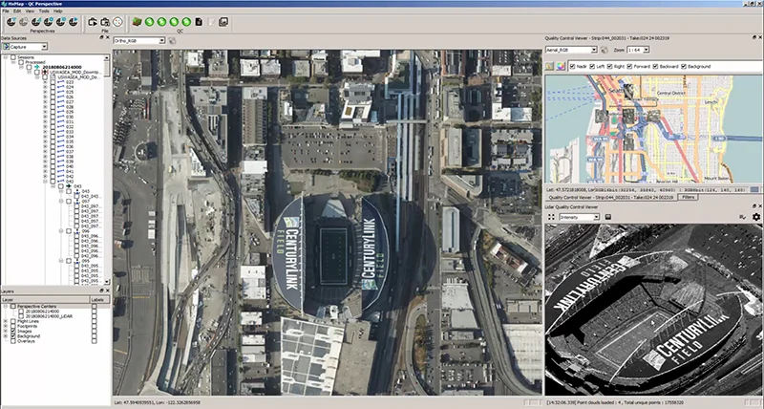Click the refresh icon beside Ortho_RGB dropdown
764x409 pixels.
click(x=172, y=41)
